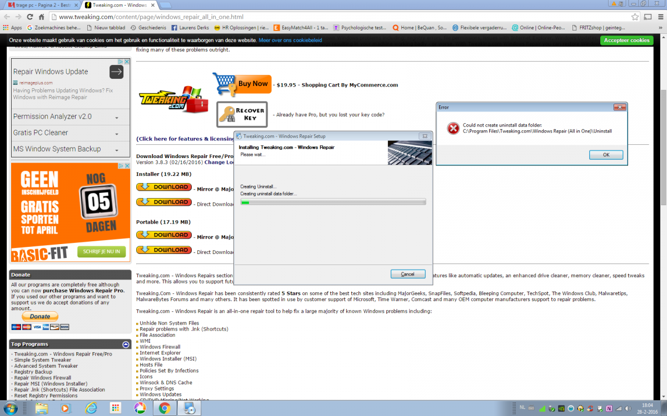Click the arrow button beside Repair Windows Update

[x=116, y=72]
